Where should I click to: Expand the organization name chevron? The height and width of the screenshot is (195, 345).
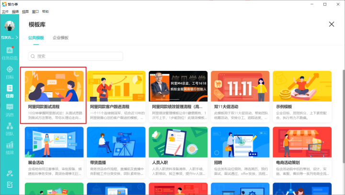(17, 37)
